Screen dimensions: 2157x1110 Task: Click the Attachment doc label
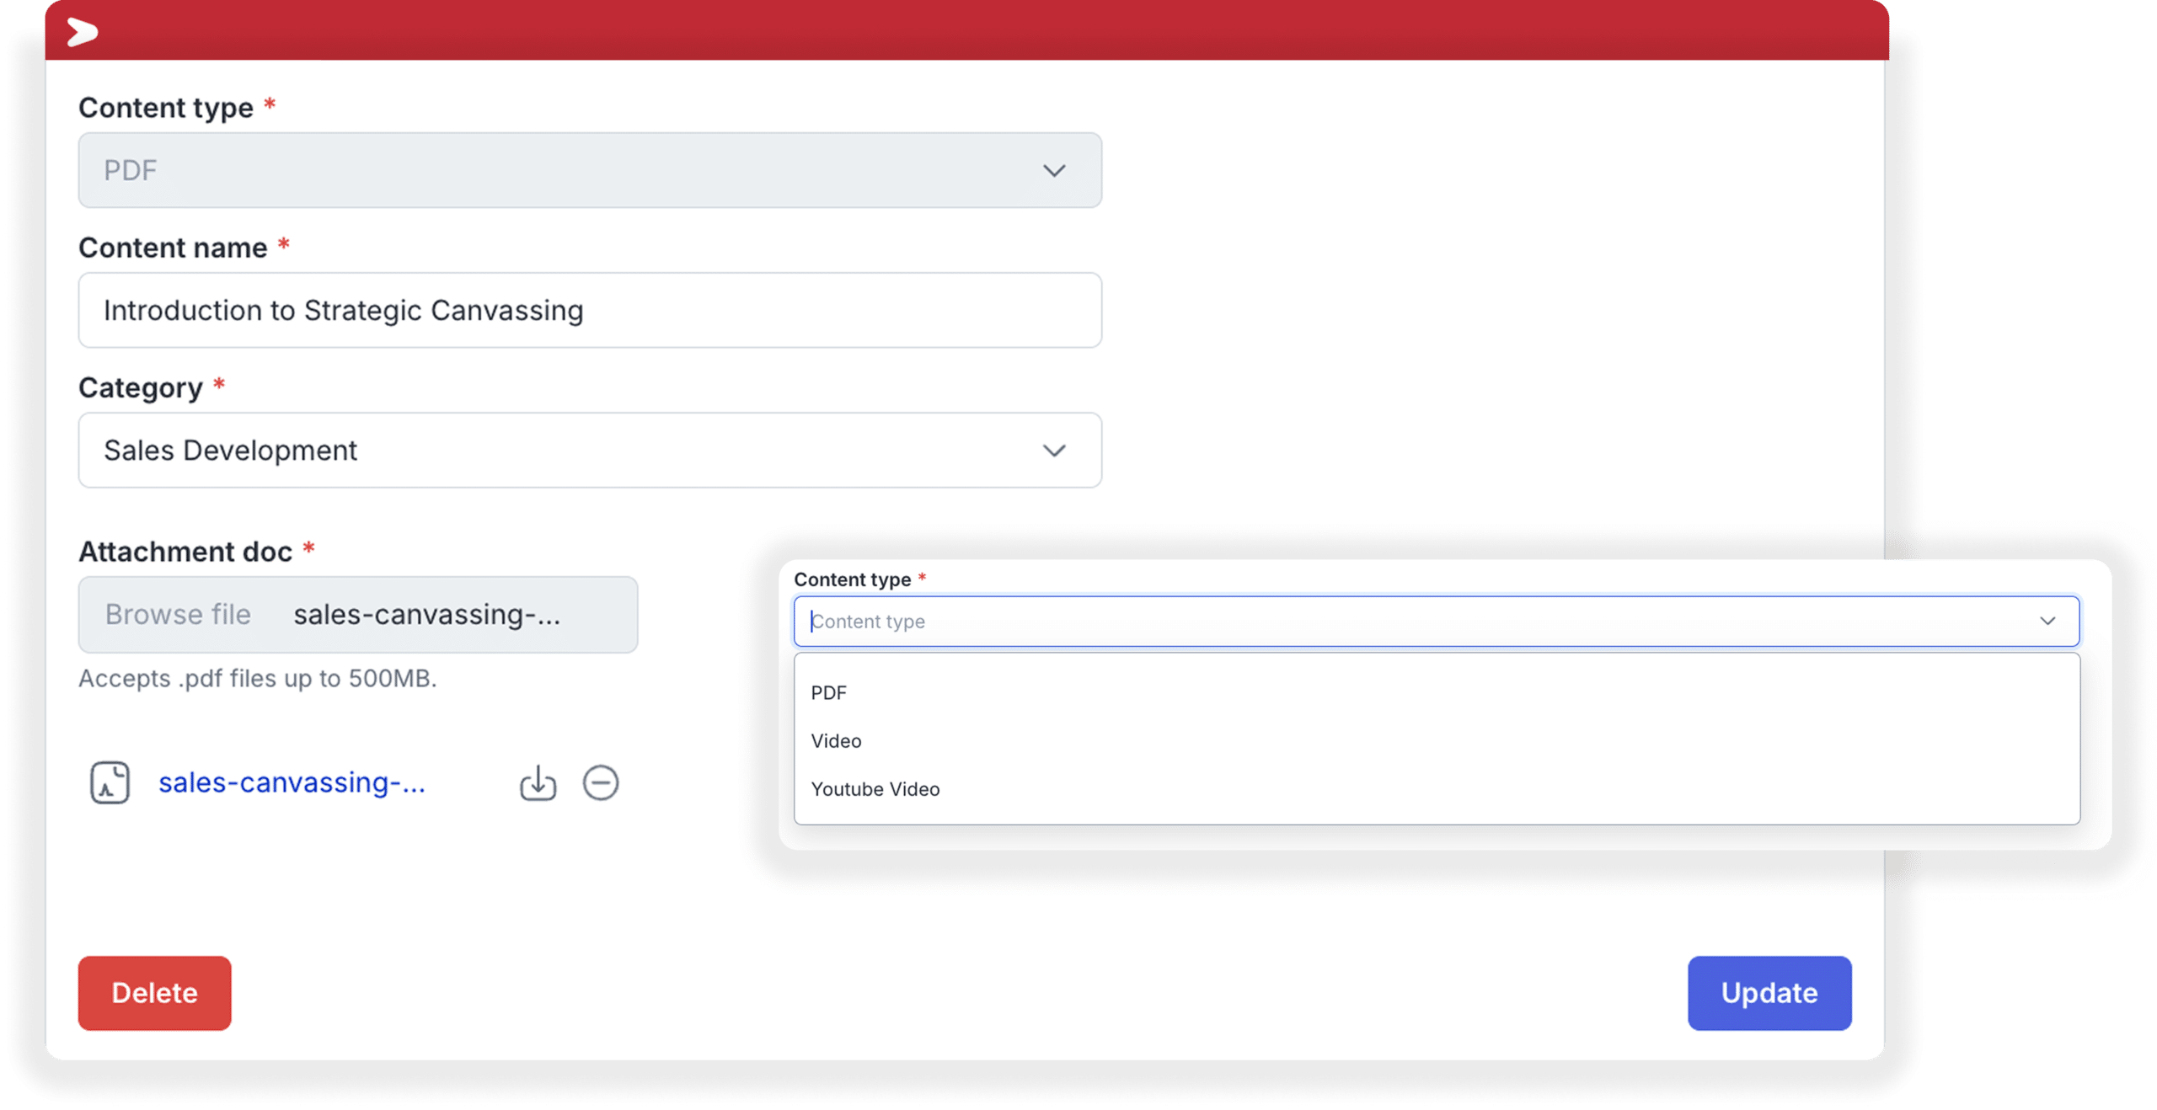[x=185, y=552]
